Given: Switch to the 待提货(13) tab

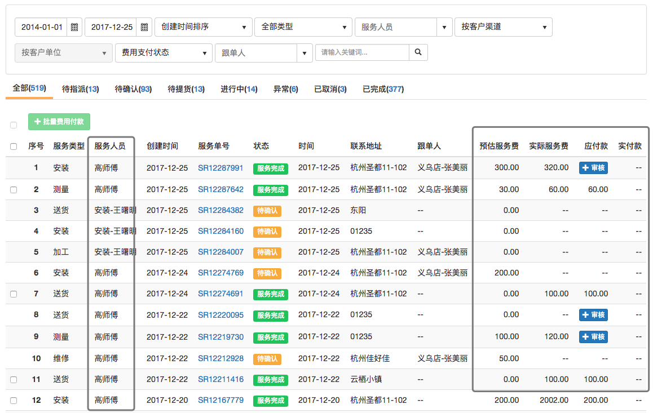Looking at the screenshot, I should [186, 89].
